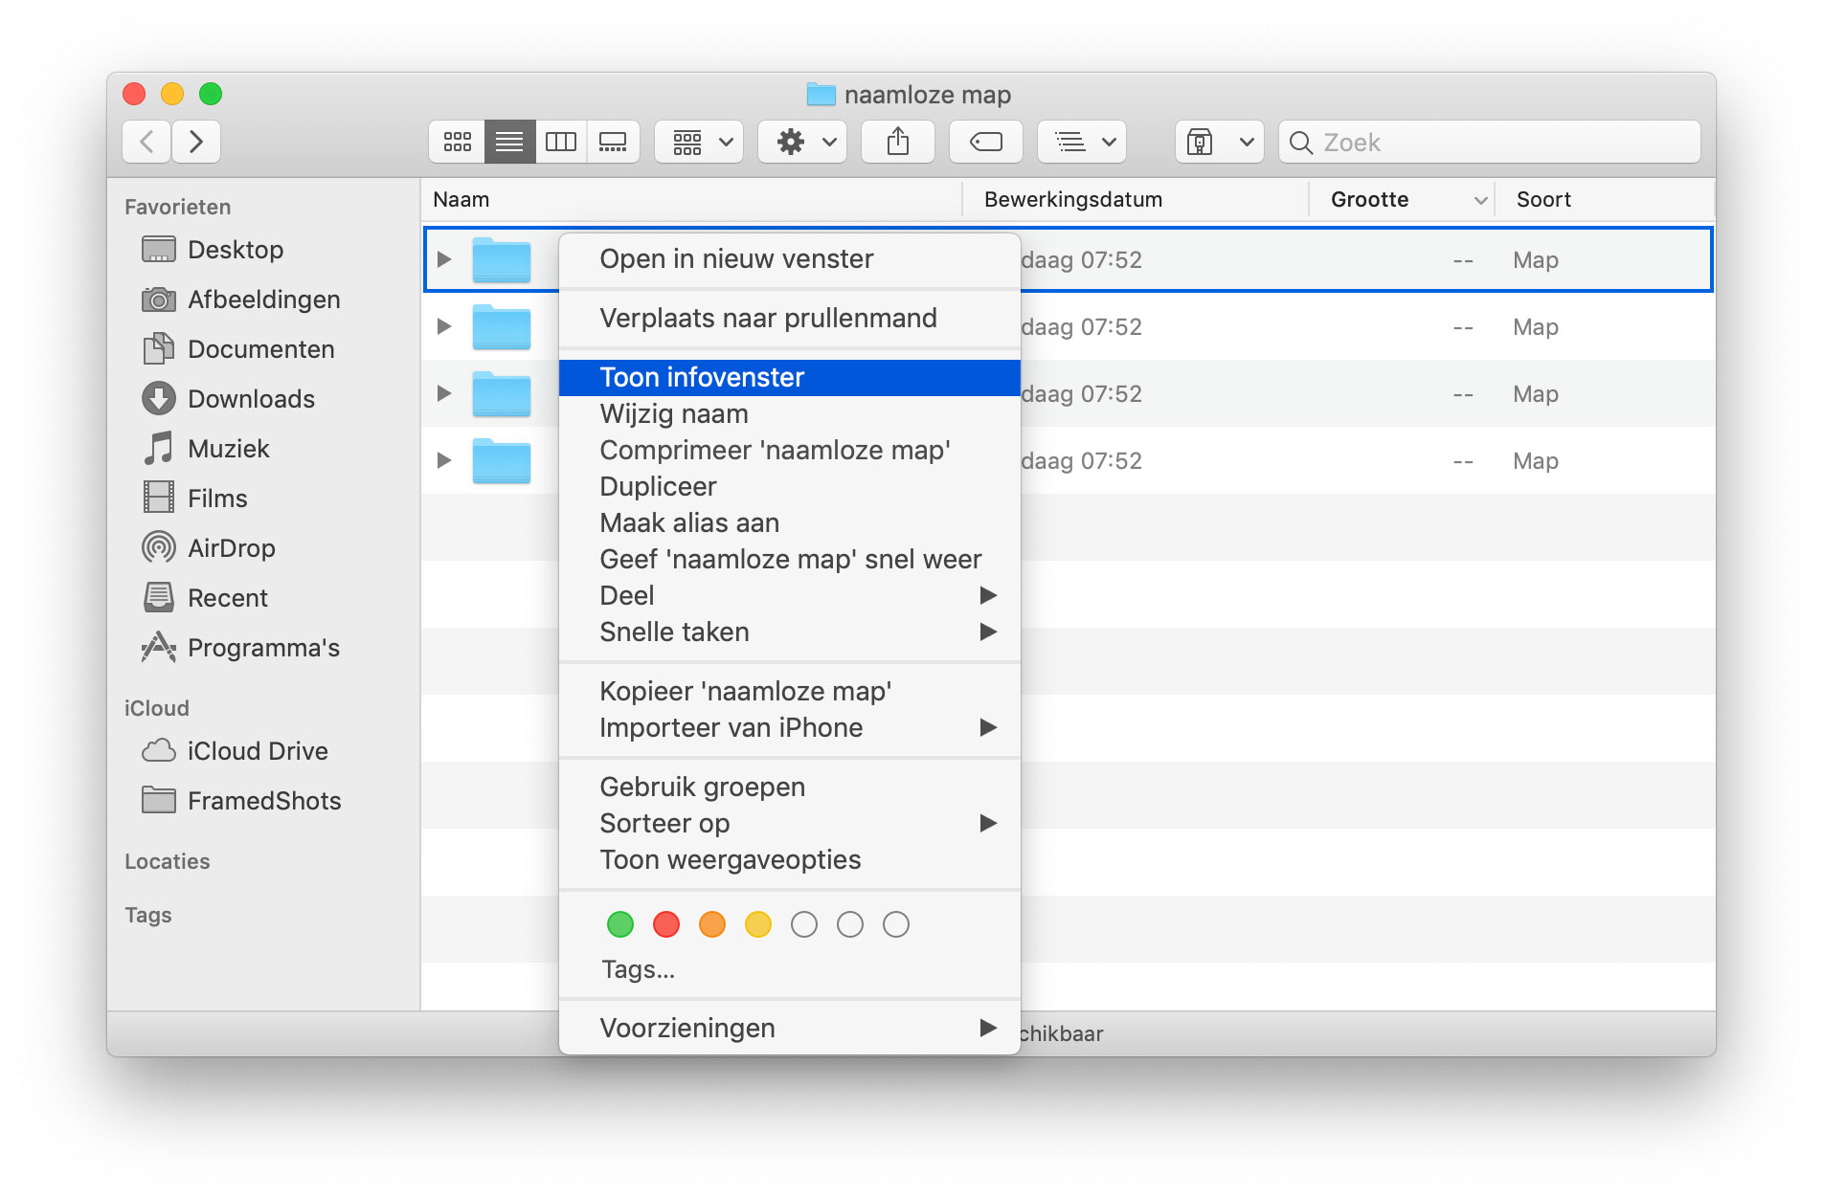Select the fourth folder icon in list
This screenshot has width=1823, height=1198.
click(x=502, y=461)
